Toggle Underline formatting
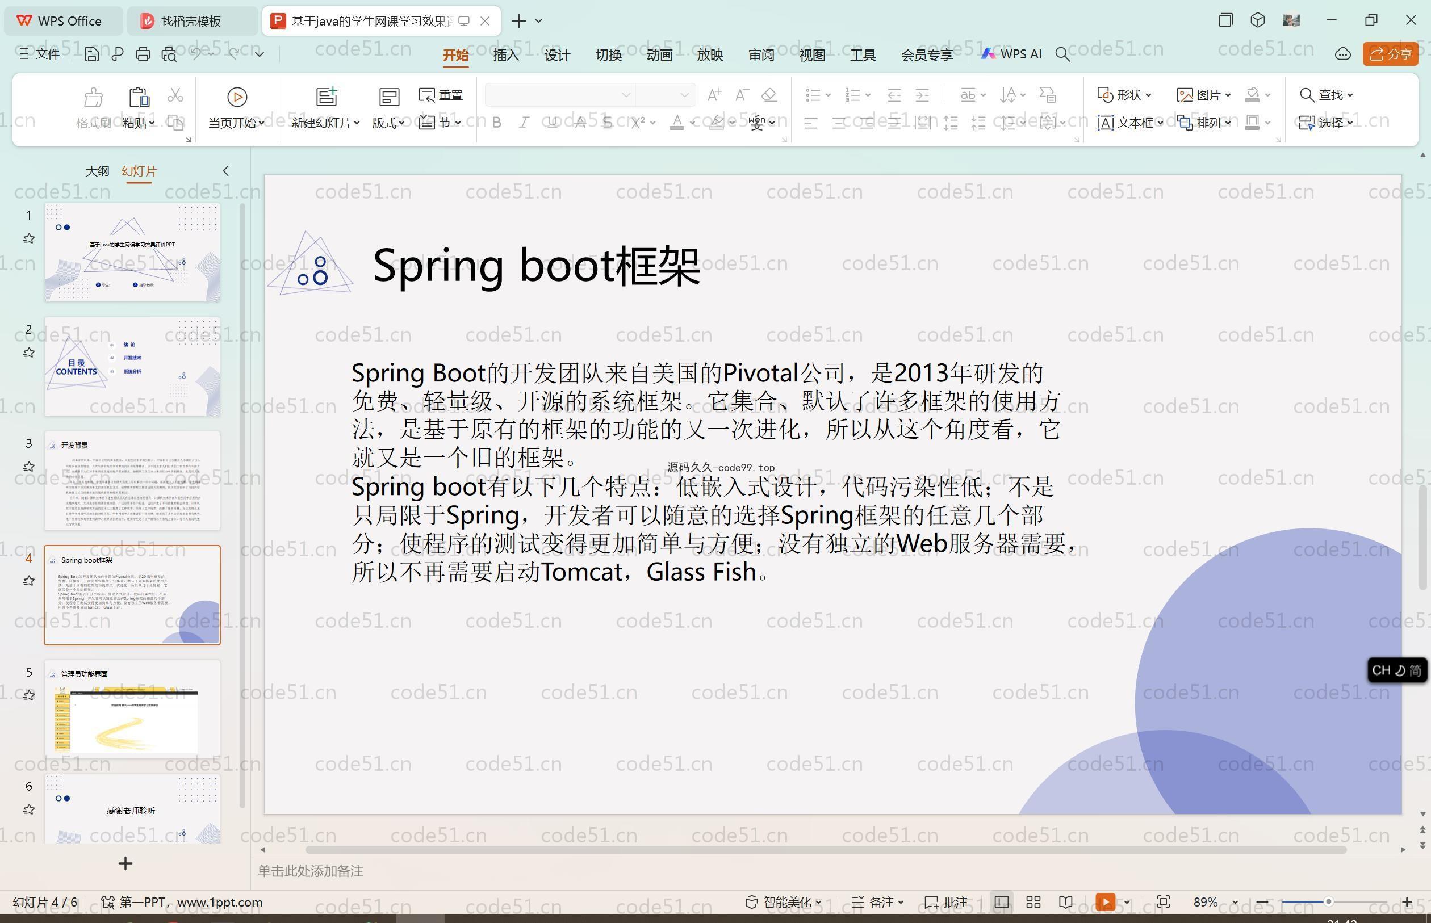Screen dimensions: 1431x923 552,122
